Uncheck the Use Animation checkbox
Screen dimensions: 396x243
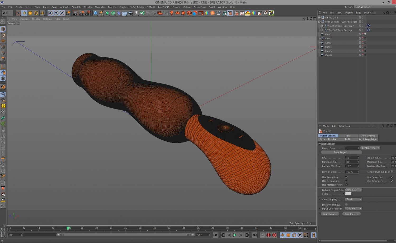[346, 177]
